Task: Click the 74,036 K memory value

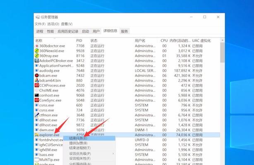Action: [183, 135]
